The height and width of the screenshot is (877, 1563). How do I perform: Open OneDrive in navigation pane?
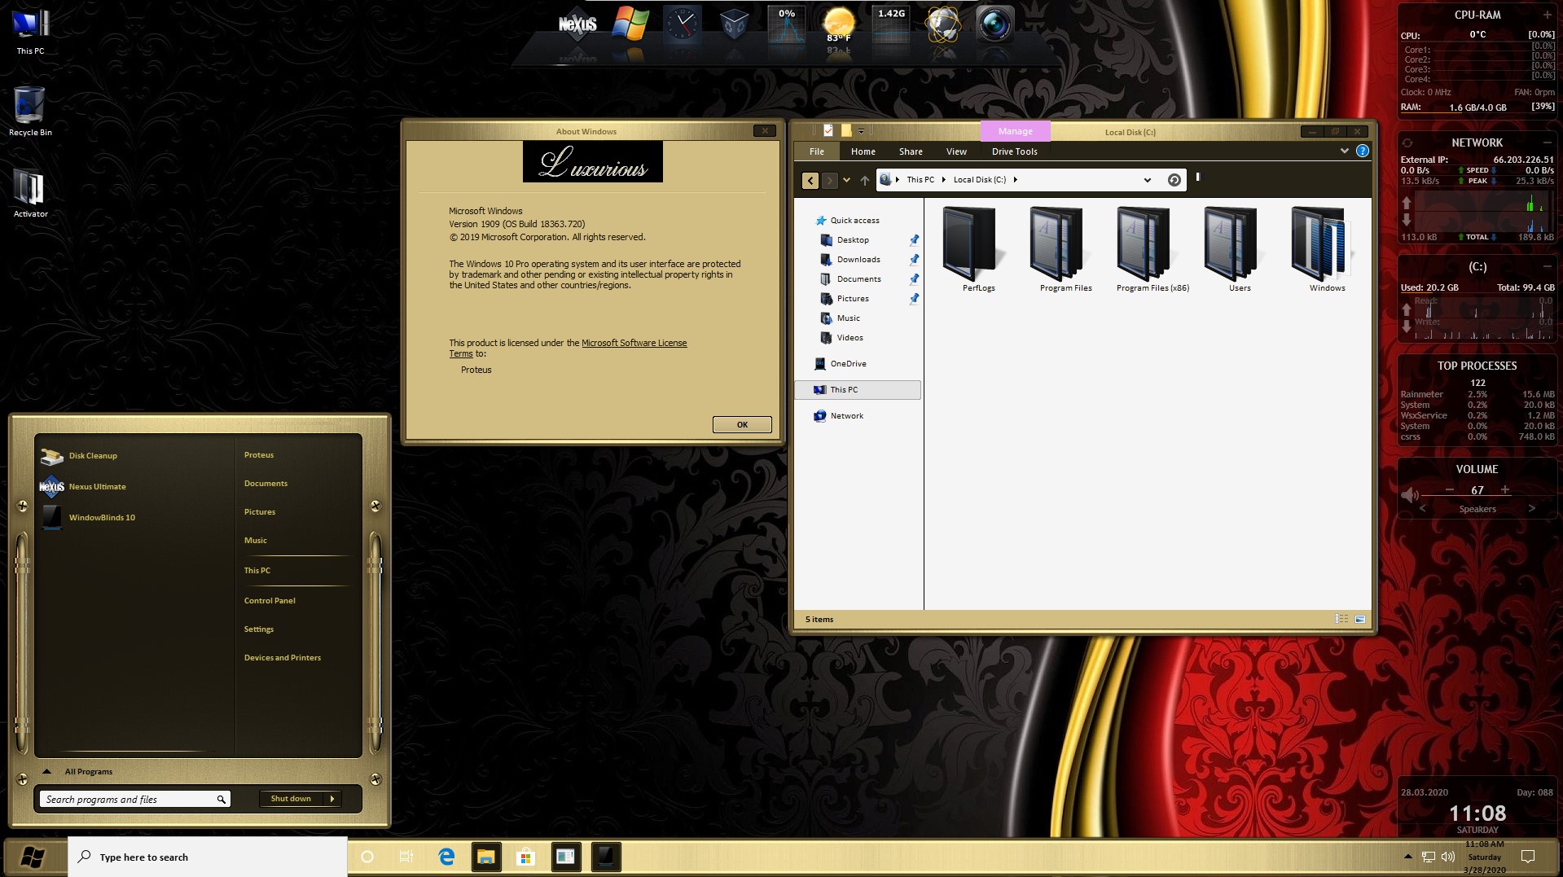point(848,363)
